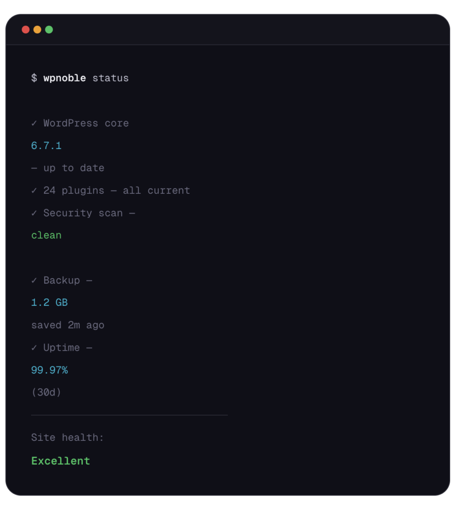Click the 1.2 GB backup size
This screenshot has height=505, width=454.
coord(49,302)
